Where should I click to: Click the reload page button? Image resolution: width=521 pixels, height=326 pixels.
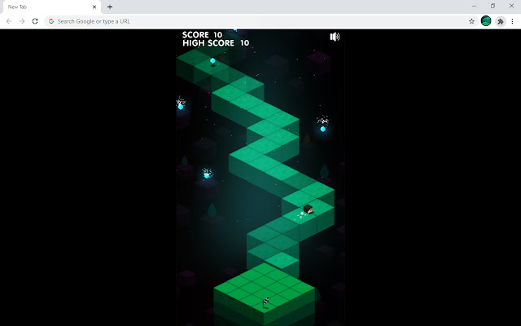35,21
